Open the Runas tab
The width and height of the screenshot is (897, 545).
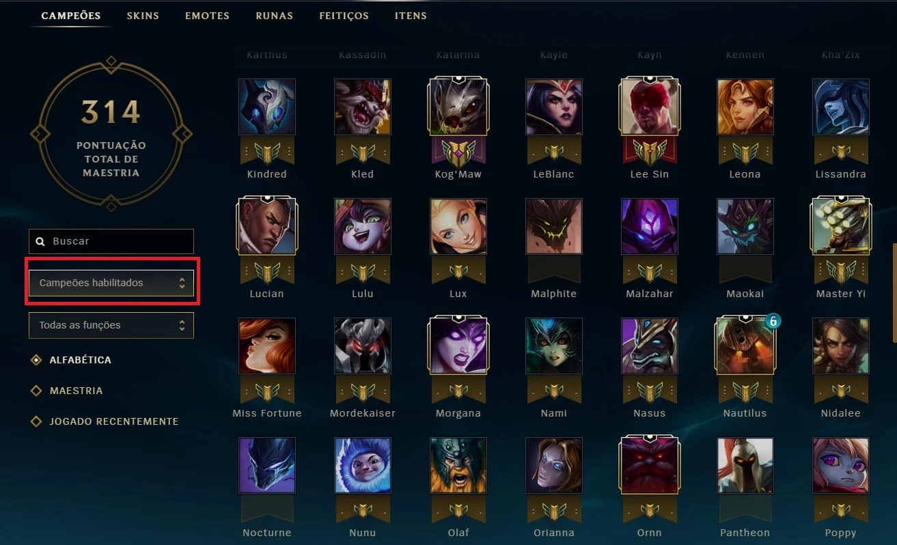(274, 16)
